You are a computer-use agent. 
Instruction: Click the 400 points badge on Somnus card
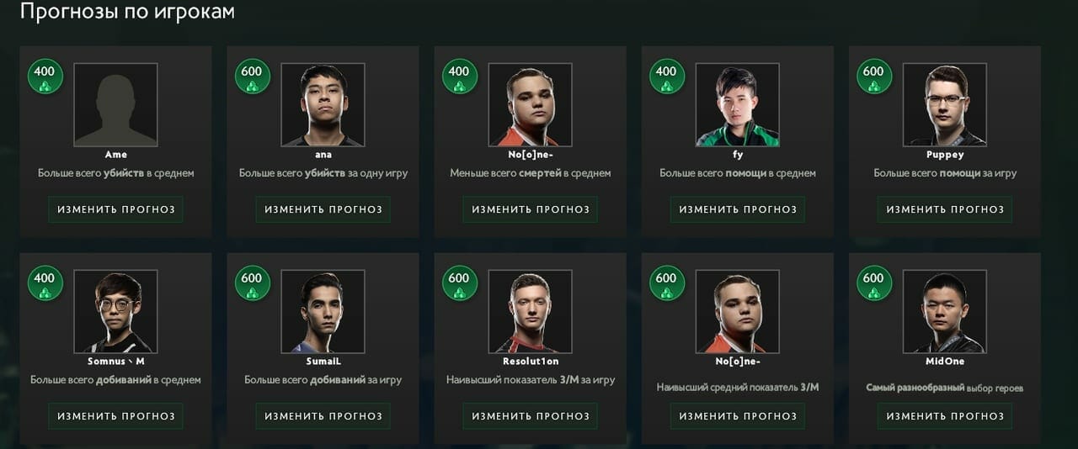coord(45,283)
